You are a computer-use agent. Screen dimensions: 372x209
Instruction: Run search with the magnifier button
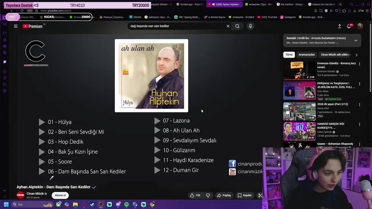(237, 26)
